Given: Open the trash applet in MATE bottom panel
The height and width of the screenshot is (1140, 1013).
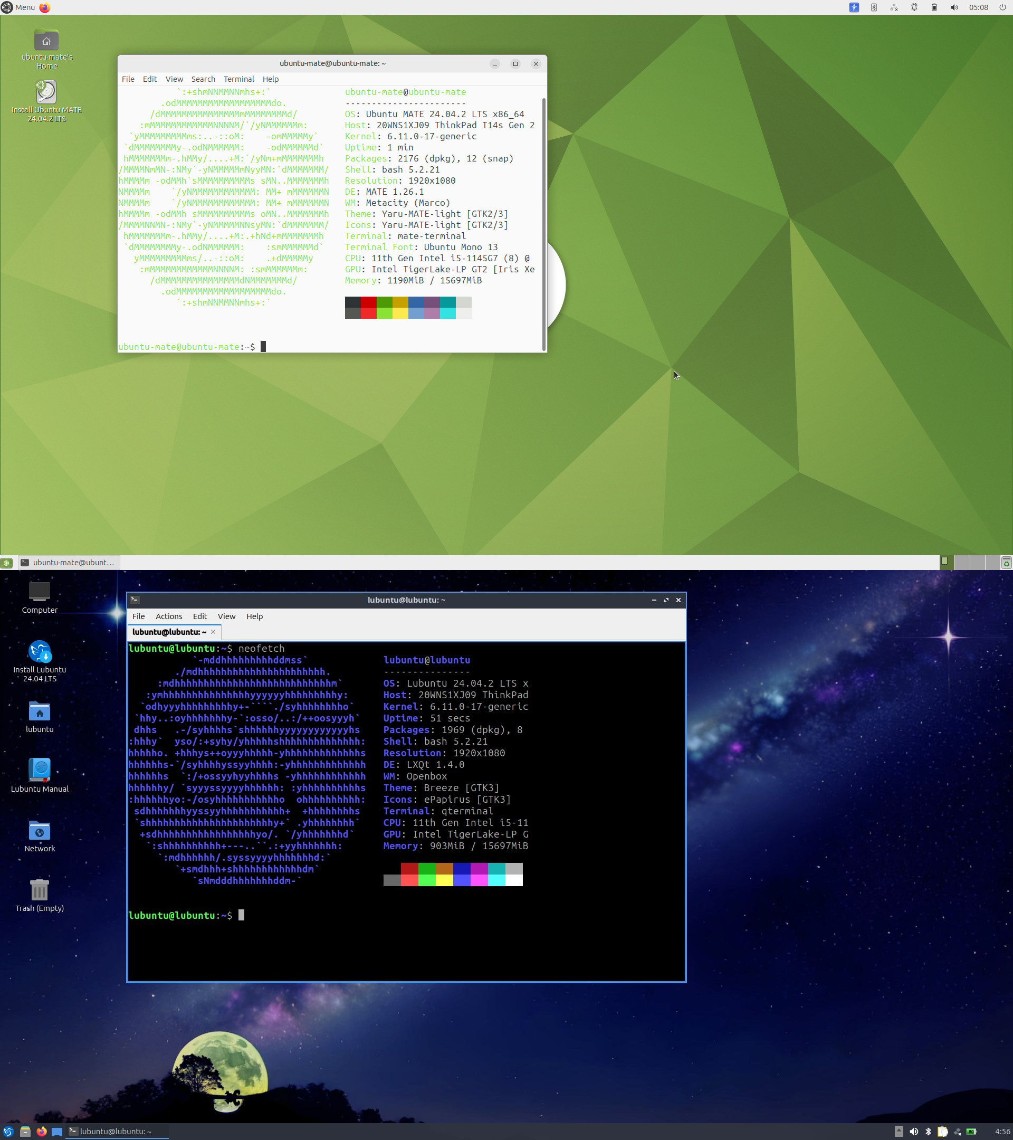Looking at the screenshot, I should 1006,563.
